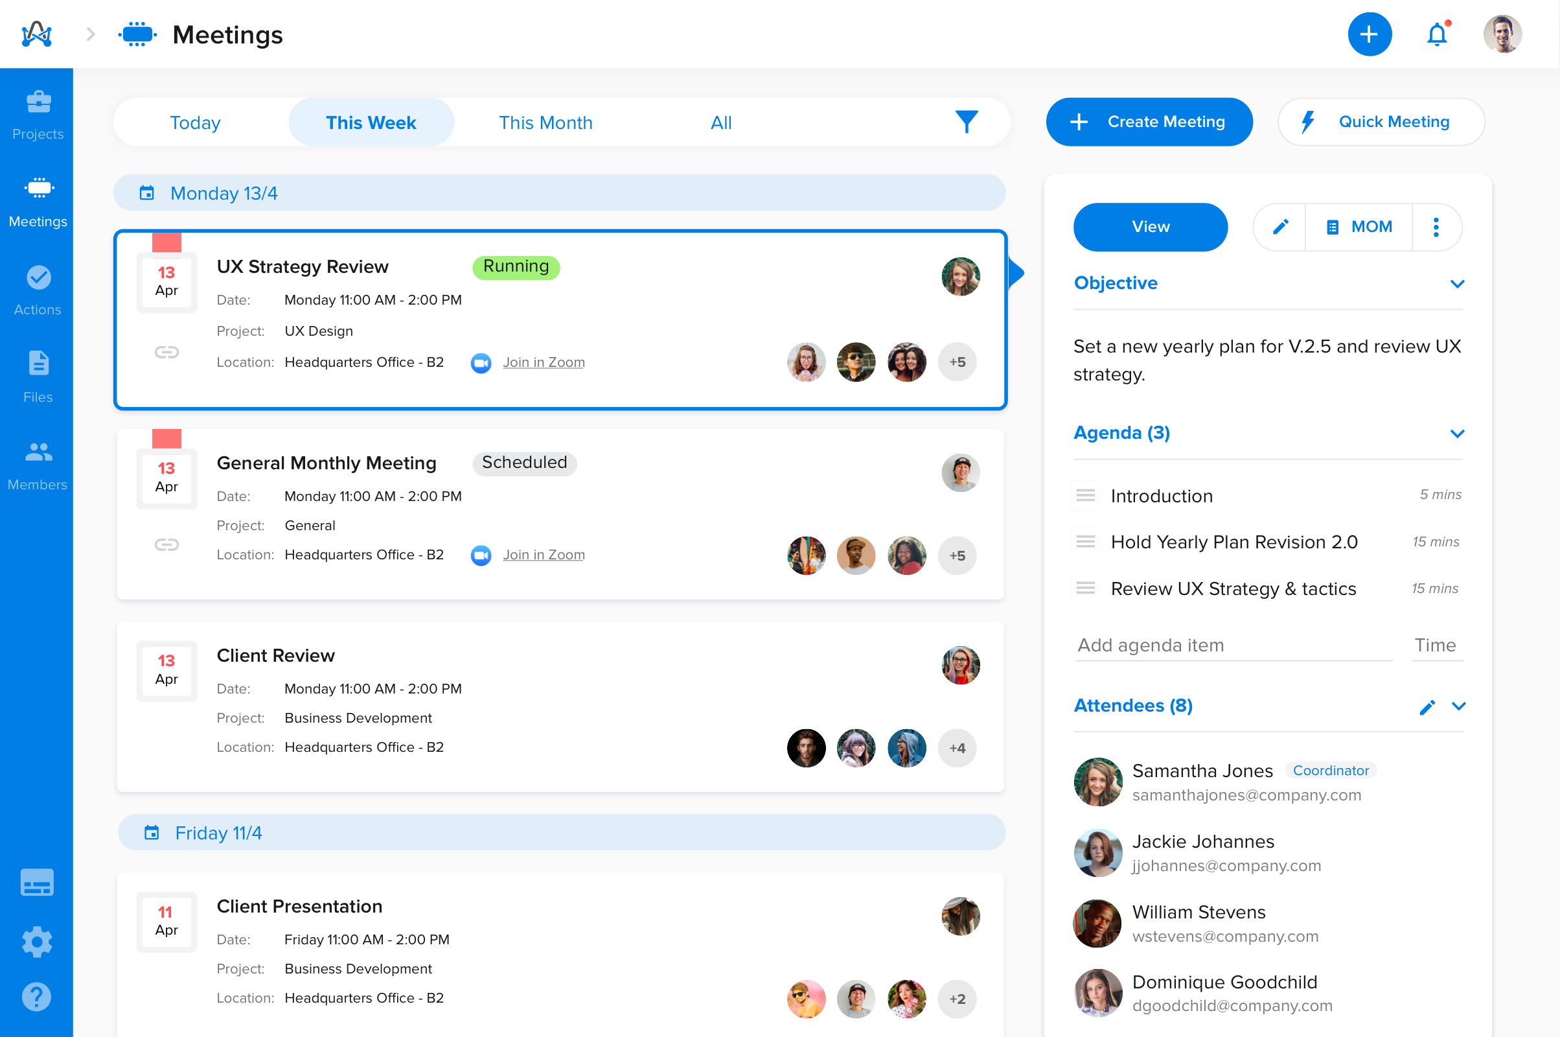Click the Add agenda item field

tap(1233, 645)
